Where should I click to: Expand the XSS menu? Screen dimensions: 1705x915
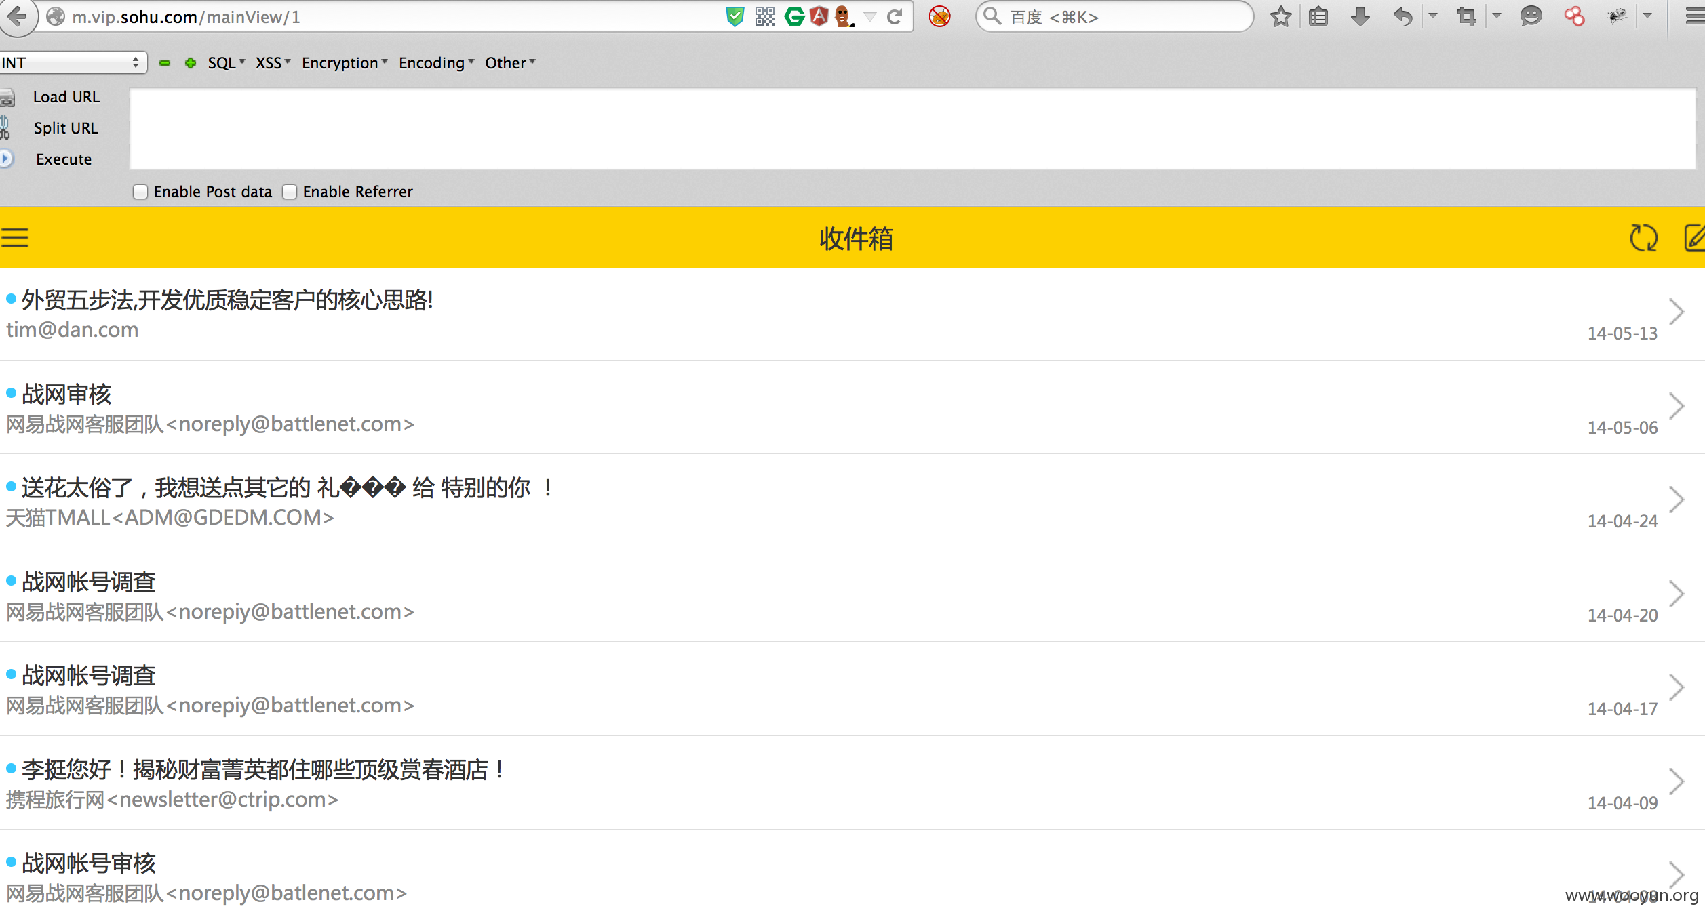coord(273,63)
